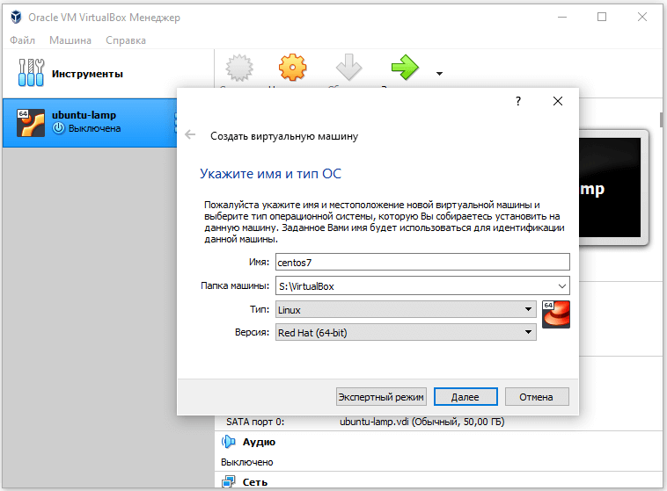Click the green arrow start icon

click(405, 67)
